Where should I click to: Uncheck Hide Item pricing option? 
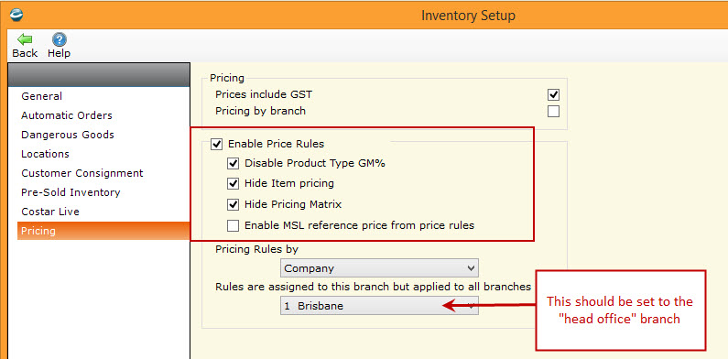233,183
